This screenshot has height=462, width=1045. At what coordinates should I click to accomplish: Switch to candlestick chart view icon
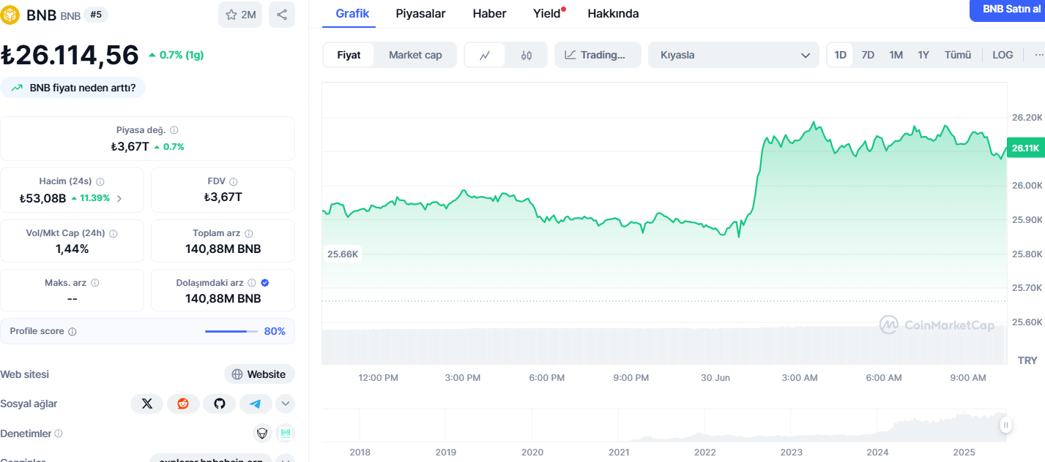pyautogui.click(x=527, y=55)
